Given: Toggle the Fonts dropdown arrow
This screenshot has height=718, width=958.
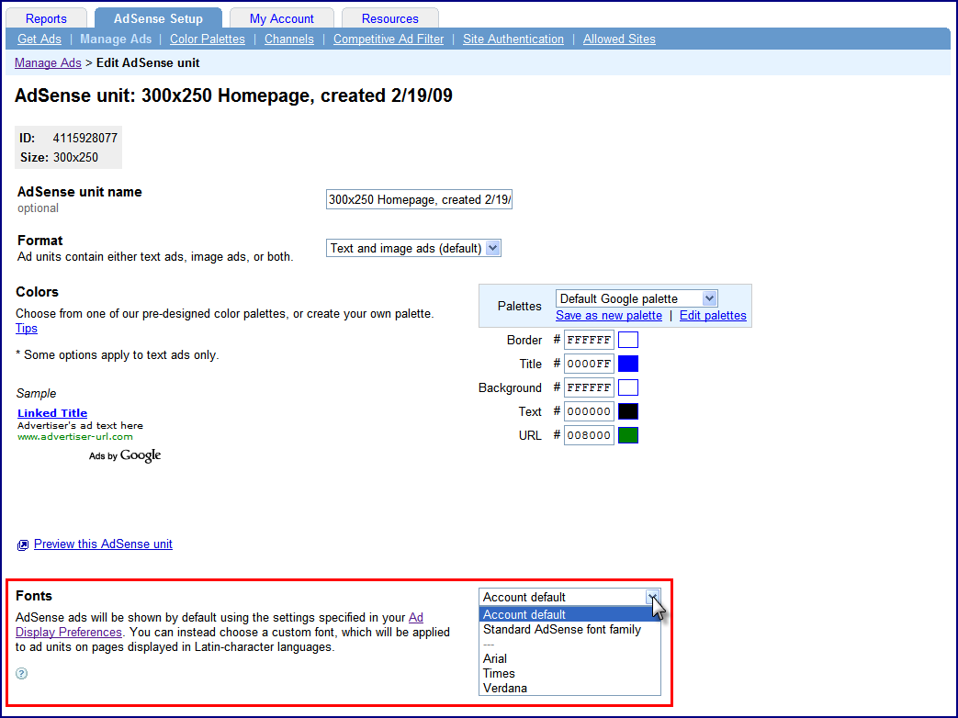Looking at the screenshot, I should pyautogui.click(x=652, y=597).
